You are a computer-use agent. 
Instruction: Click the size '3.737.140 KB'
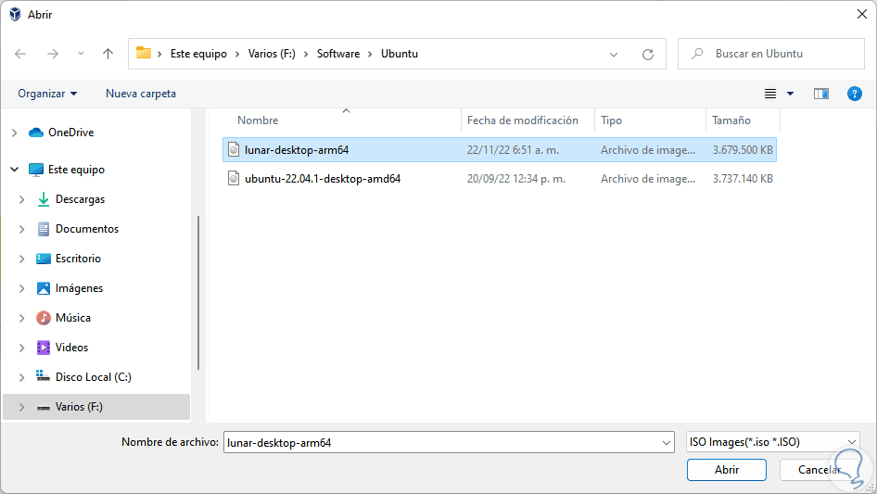click(743, 179)
